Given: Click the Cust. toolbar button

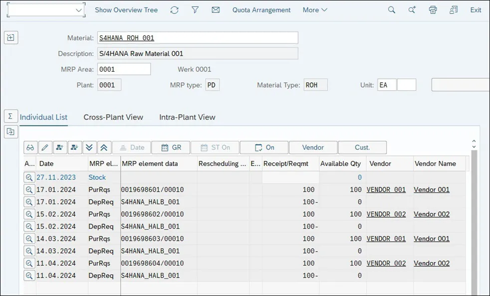Looking at the screenshot, I should pos(362,148).
